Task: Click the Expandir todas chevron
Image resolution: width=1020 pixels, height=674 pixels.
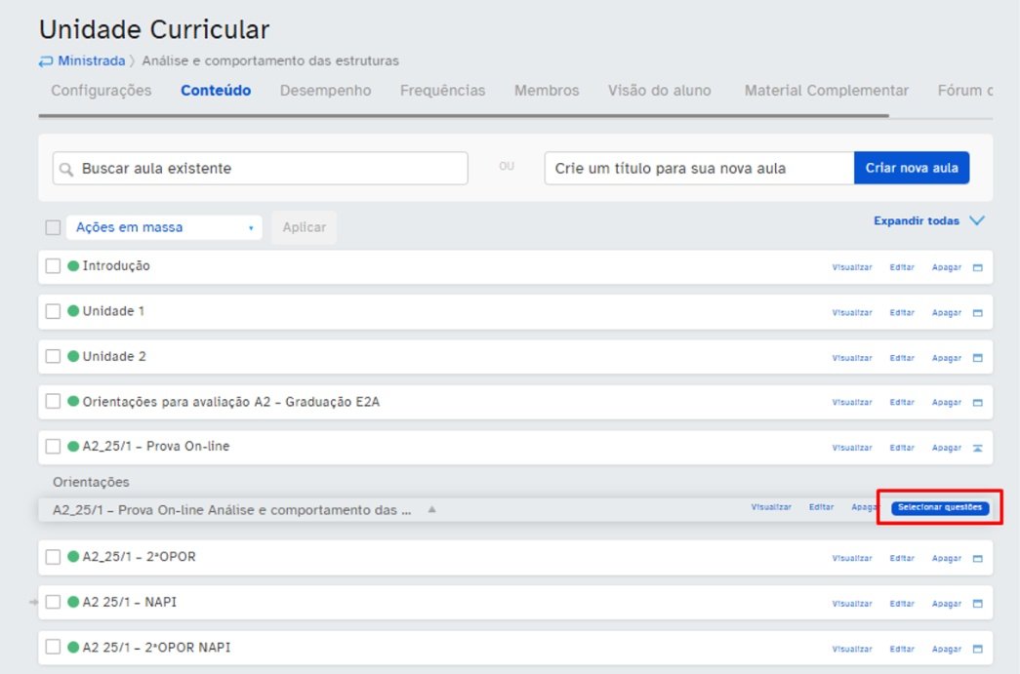Action: 977,220
